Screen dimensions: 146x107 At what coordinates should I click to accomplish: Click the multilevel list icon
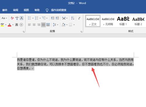point(44,18)
